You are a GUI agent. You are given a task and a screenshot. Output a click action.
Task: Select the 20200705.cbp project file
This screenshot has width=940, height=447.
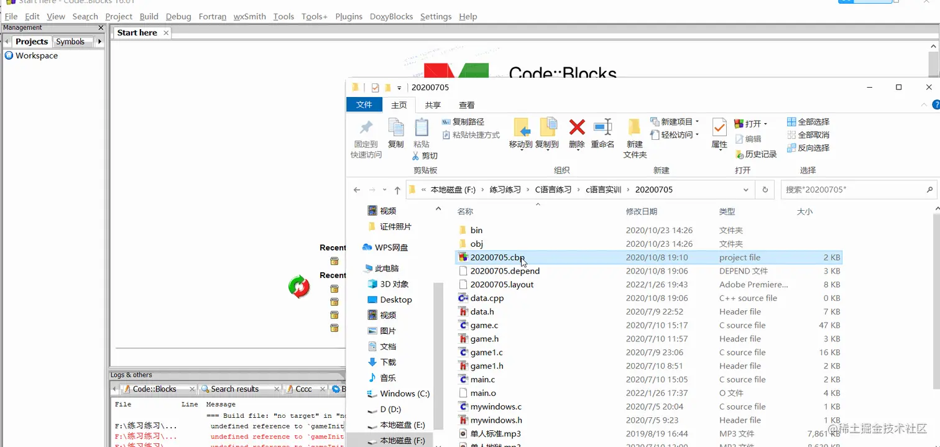pos(649,257)
